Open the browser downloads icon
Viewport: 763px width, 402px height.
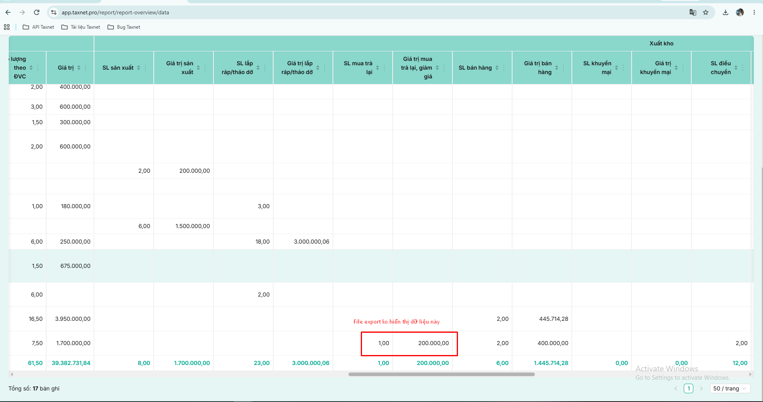(726, 12)
